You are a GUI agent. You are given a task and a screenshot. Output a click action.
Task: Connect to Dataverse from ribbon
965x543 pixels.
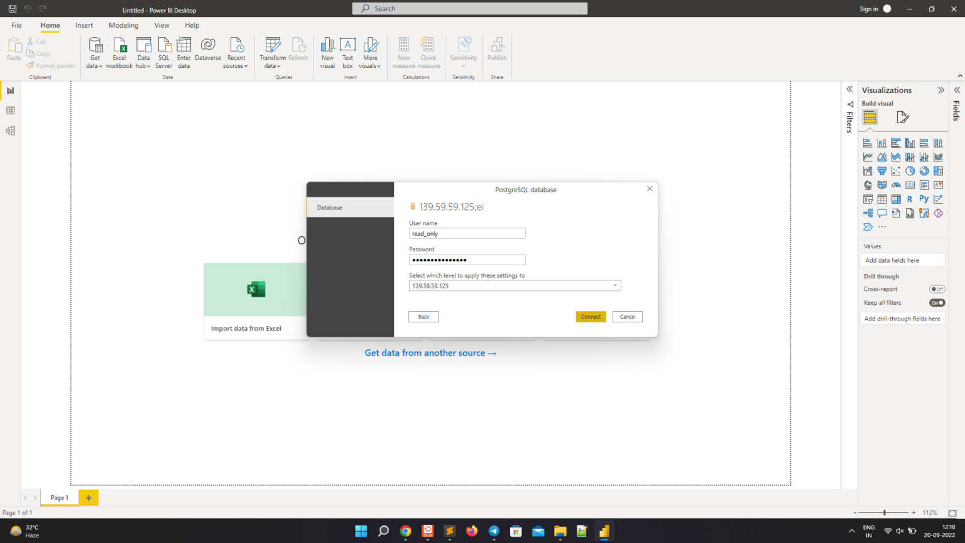[x=208, y=49]
